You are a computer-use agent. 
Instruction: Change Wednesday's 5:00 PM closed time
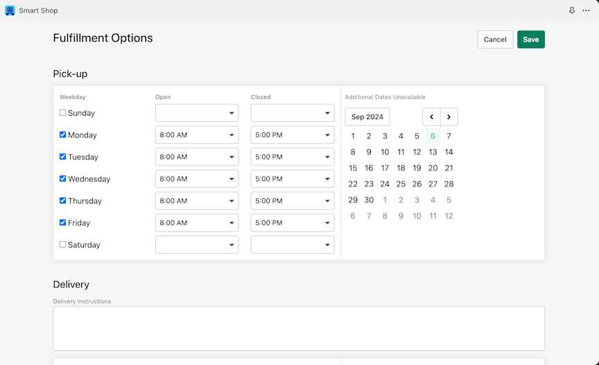[x=293, y=179]
